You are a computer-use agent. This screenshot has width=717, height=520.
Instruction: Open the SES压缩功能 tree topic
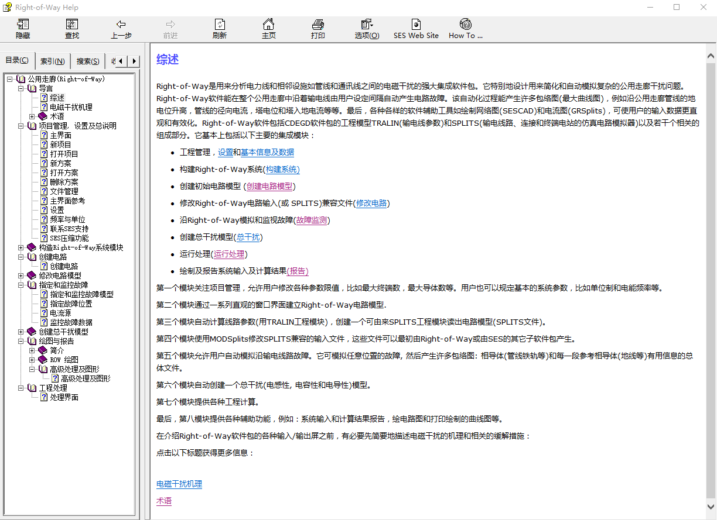69,238
